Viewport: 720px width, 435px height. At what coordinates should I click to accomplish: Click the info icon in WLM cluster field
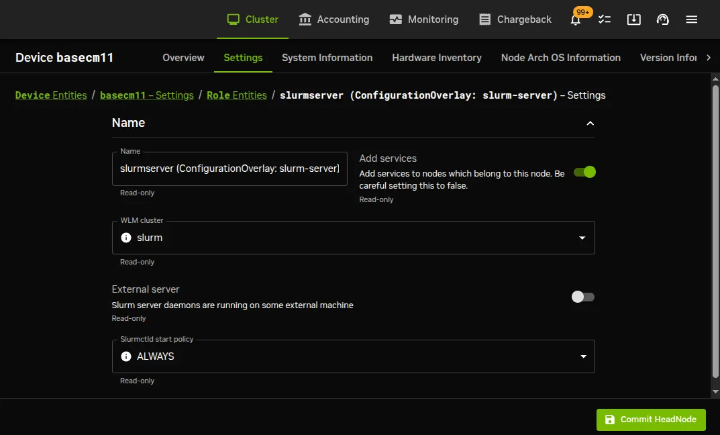[126, 238]
